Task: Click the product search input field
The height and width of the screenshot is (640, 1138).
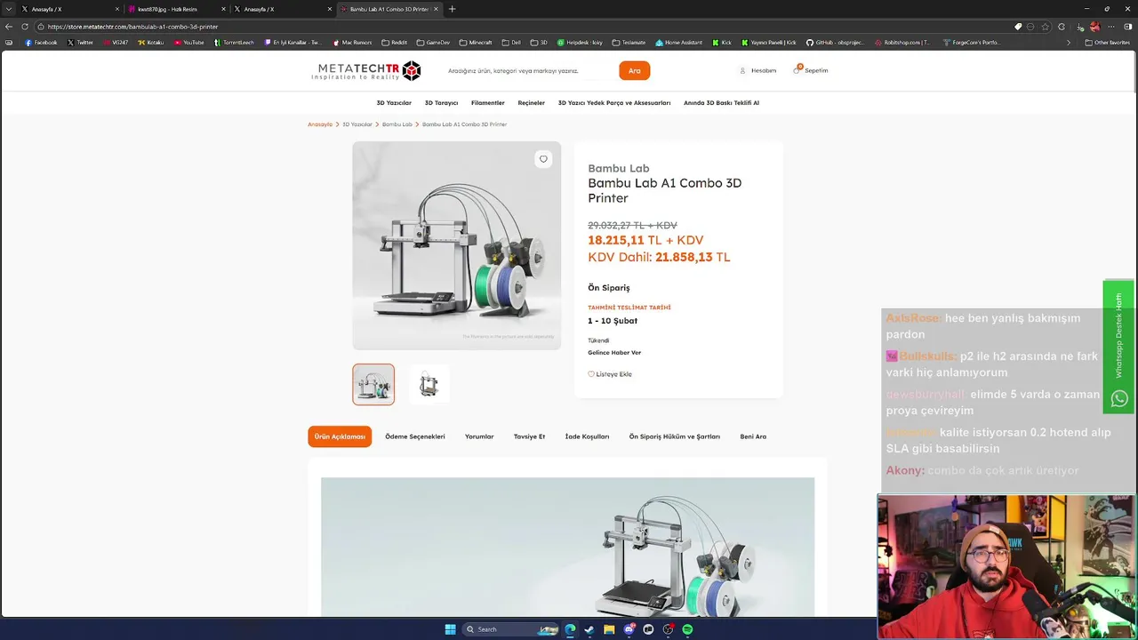Action: 530,70
